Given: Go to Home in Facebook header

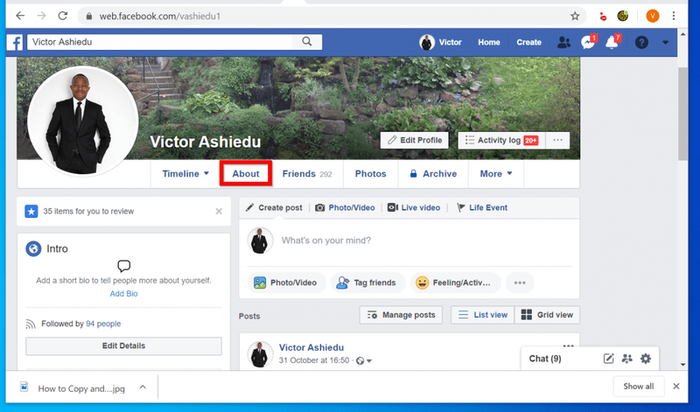Looking at the screenshot, I should (489, 42).
